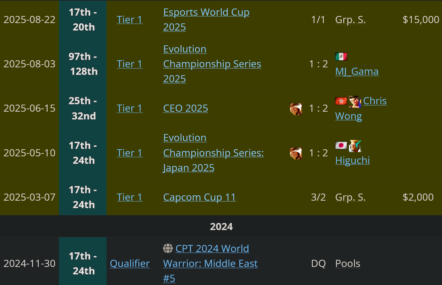
Task: Open the CEO 2025 tournament link
Action: coord(186,108)
